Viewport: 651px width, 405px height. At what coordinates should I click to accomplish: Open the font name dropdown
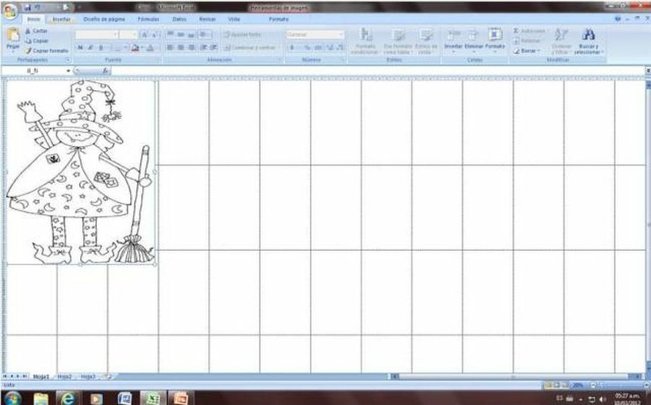[114, 35]
